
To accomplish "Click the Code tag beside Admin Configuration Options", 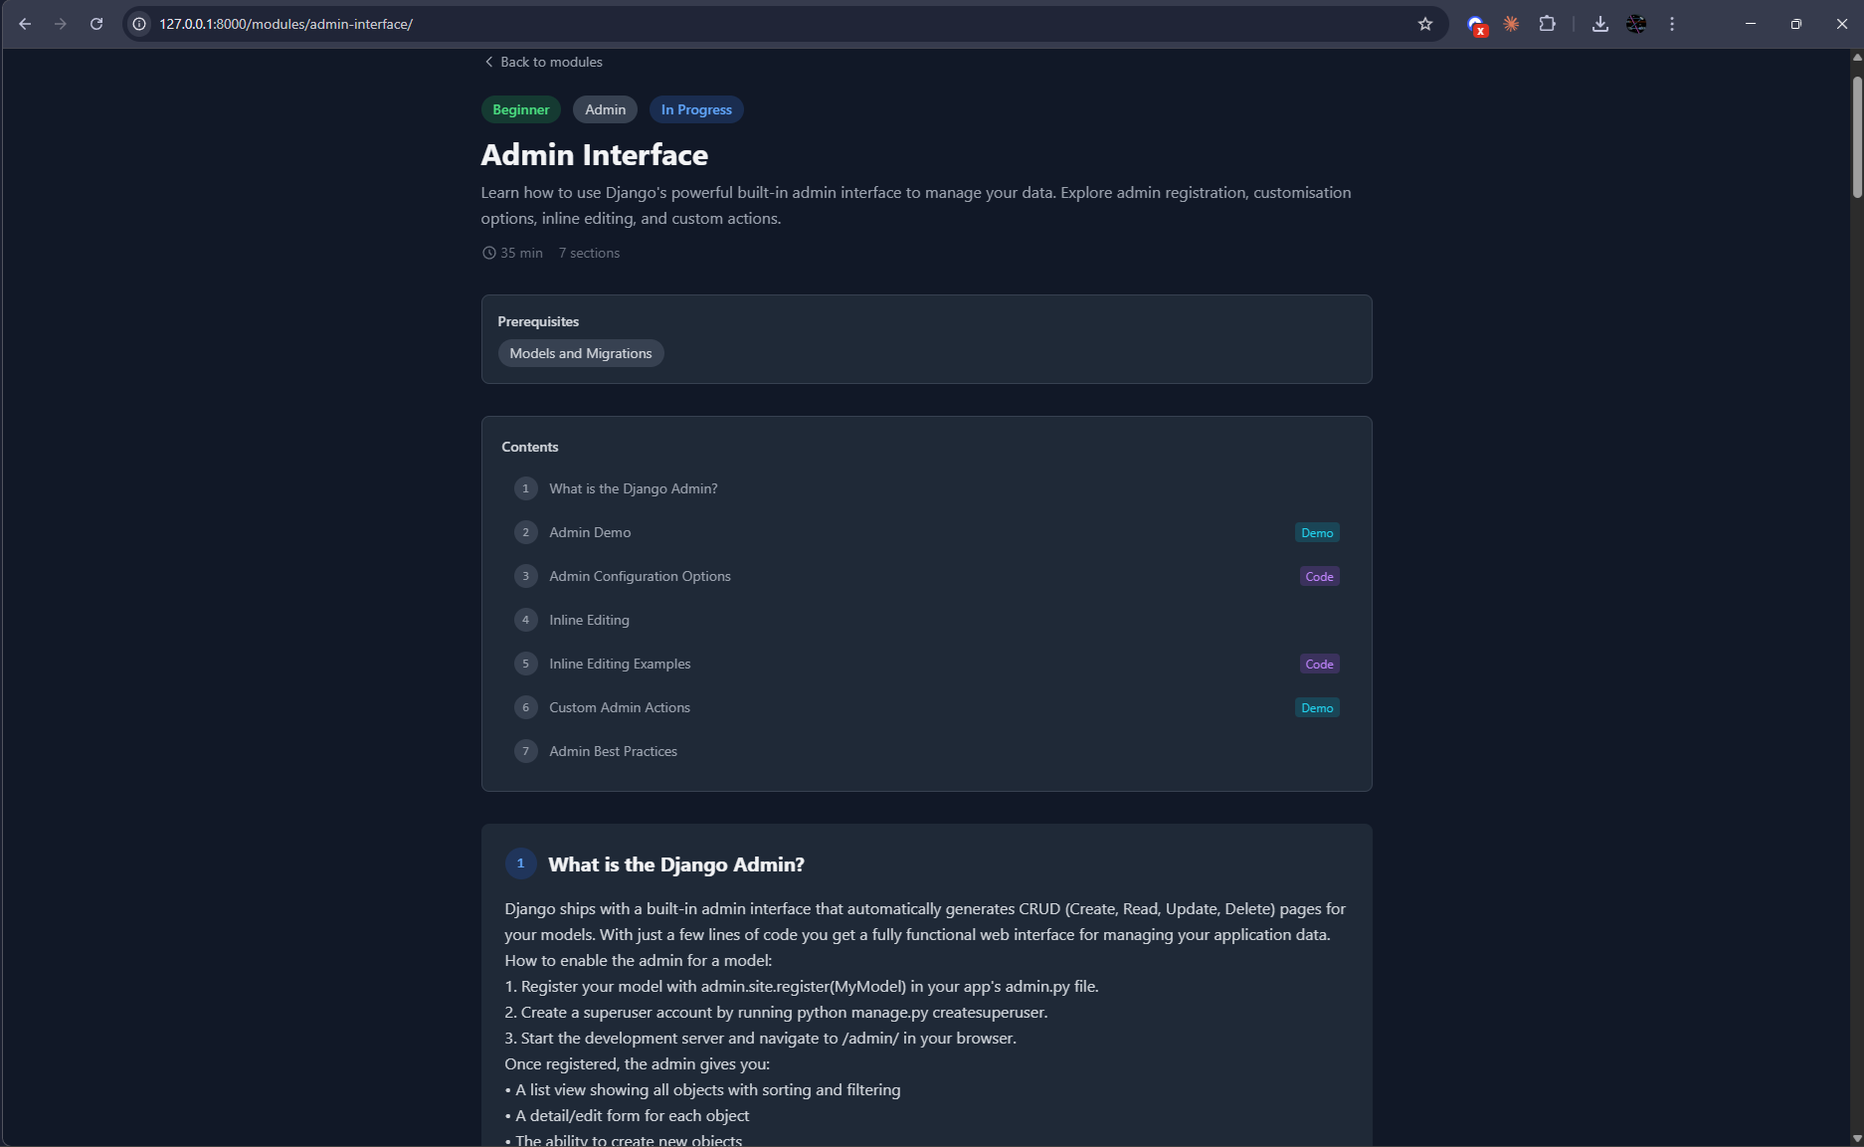I will tap(1319, 577).
